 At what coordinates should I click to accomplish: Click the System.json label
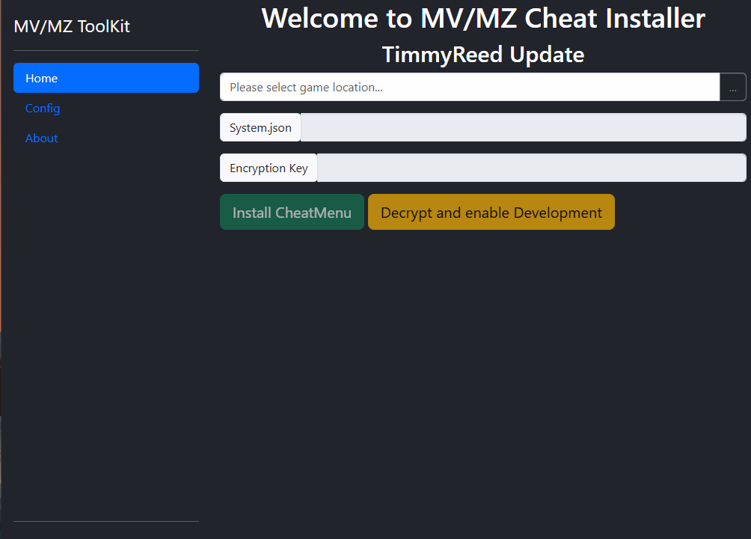pyautogui.click(x=260, y=127)
